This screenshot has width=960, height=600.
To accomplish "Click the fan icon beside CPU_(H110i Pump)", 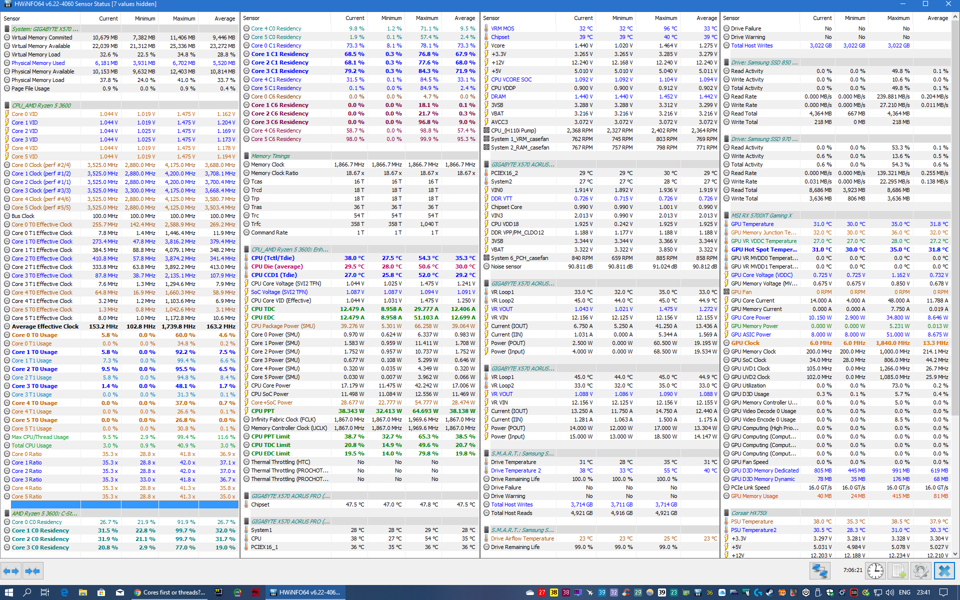I will tap(486, 130).
